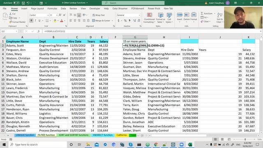This screenshot has height=148, width=263.
Task: Apply Accounting dollar format
Action: [x=119, y=21]
